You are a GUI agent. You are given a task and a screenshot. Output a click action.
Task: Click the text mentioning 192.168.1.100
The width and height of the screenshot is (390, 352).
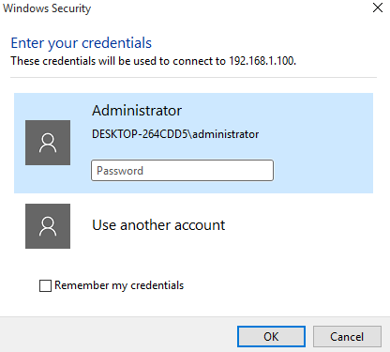(154, 61)
